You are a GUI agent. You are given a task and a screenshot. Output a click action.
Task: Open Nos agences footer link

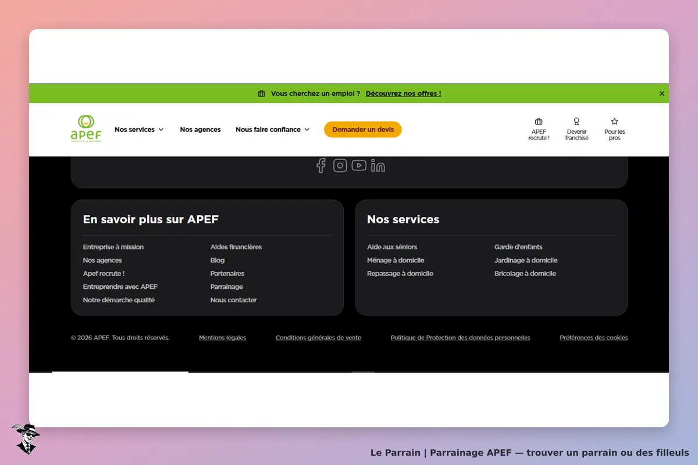pos(102,260)
